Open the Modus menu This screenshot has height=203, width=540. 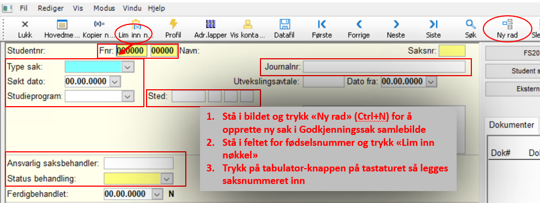[x=105, y=8]
